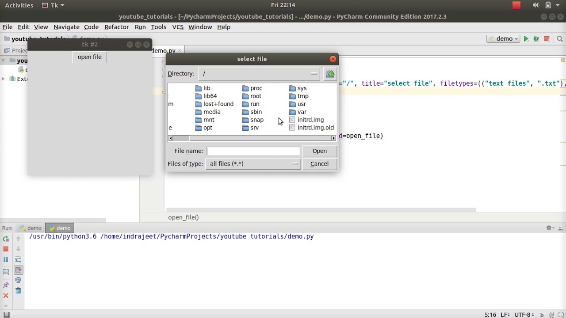Open Run panel settings gear
Image resolution: width=566 pixels, height=318 pixels.
click(550, 228)
